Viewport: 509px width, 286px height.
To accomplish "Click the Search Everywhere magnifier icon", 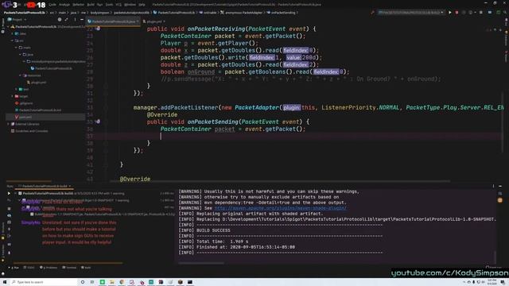I will pos(505,13).
